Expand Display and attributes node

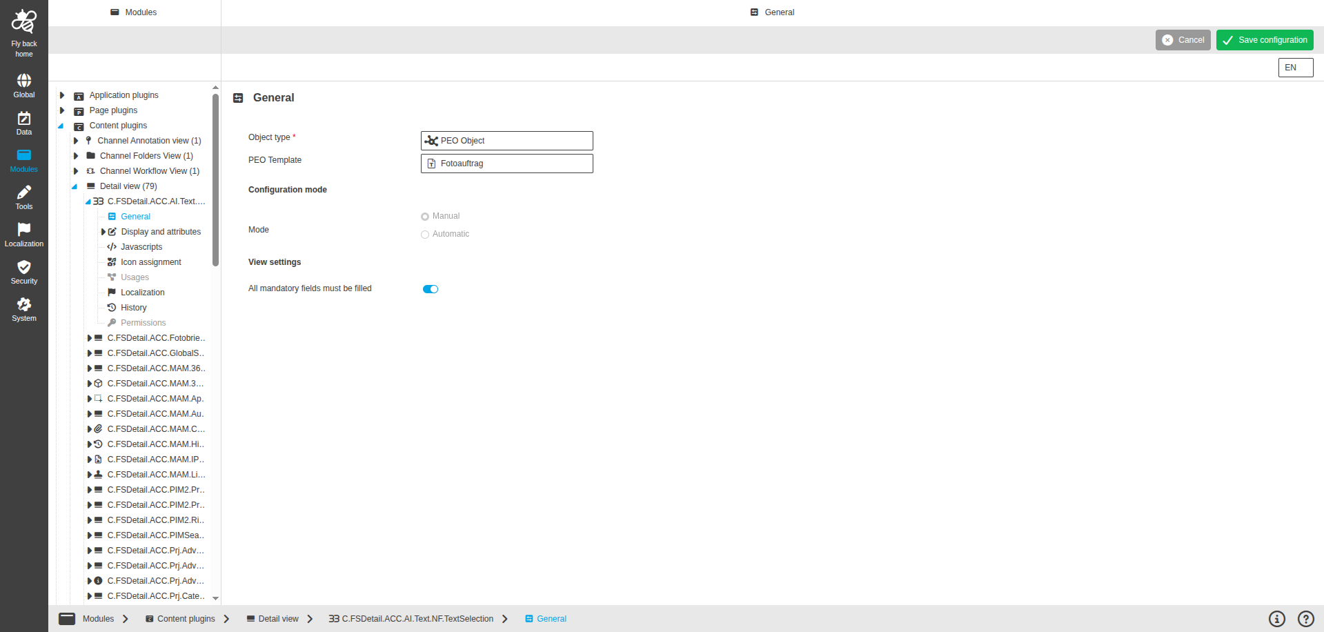(103, 232)
